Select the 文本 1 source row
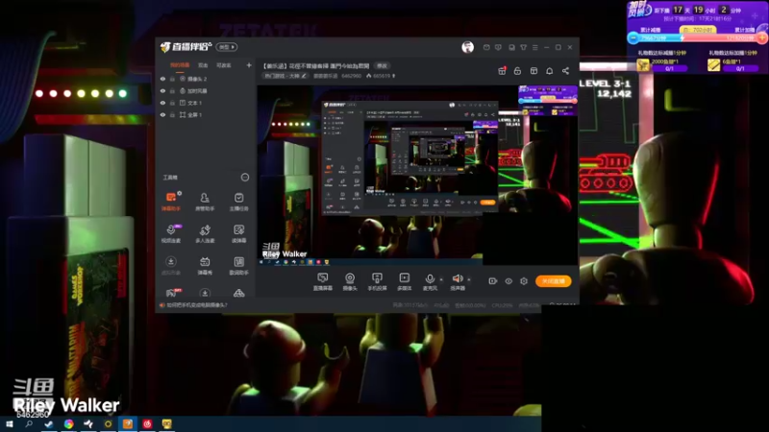Viewport: 769px width, 432px height. click(206, 103)
